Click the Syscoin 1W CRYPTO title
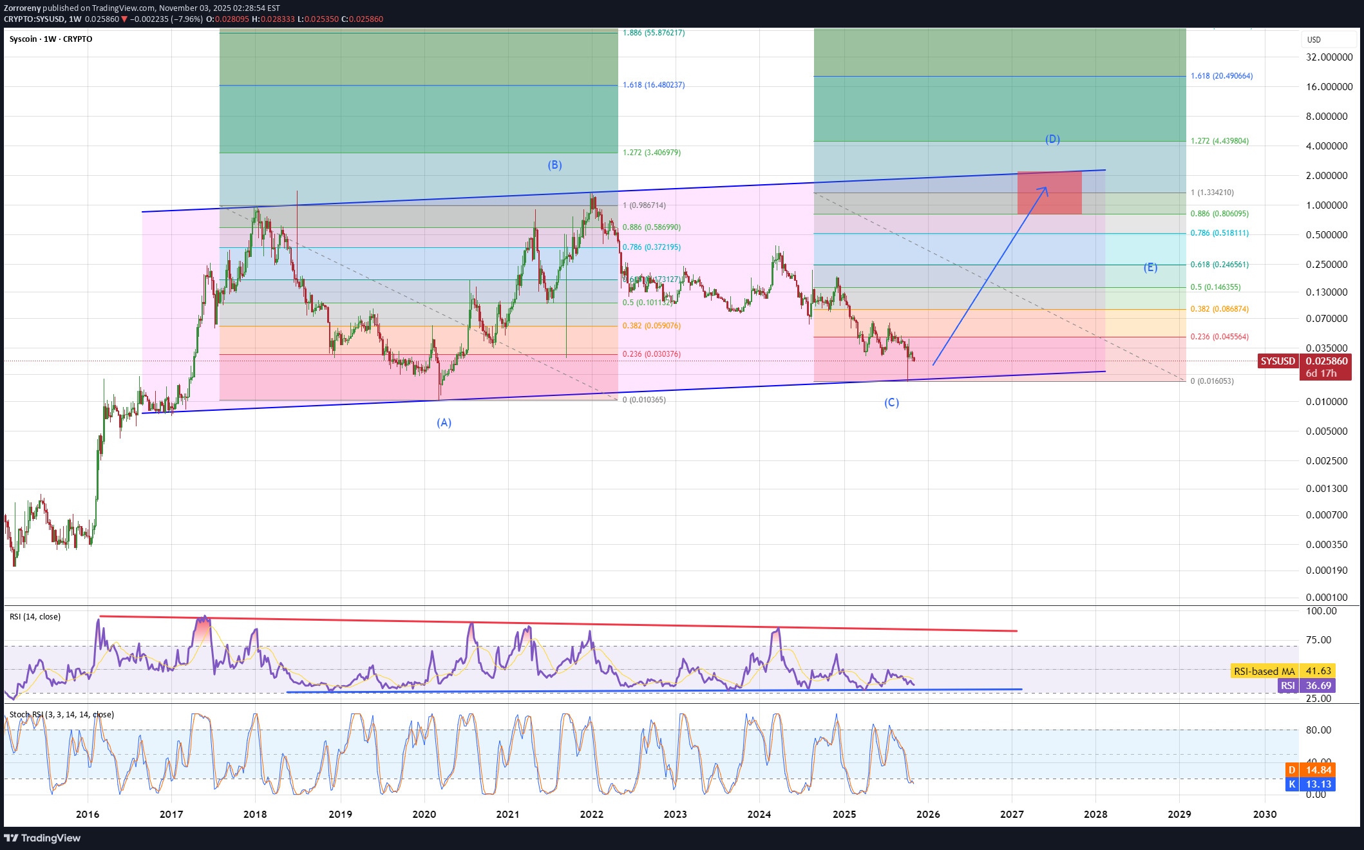Image resolution: width=1364 pixels, height=850 pixels. tap(51, 39)
